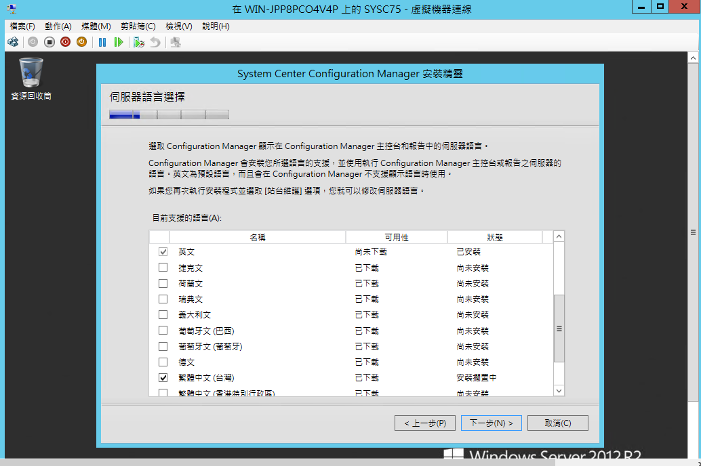Select the 義大利文 row name

click(195, 315)
